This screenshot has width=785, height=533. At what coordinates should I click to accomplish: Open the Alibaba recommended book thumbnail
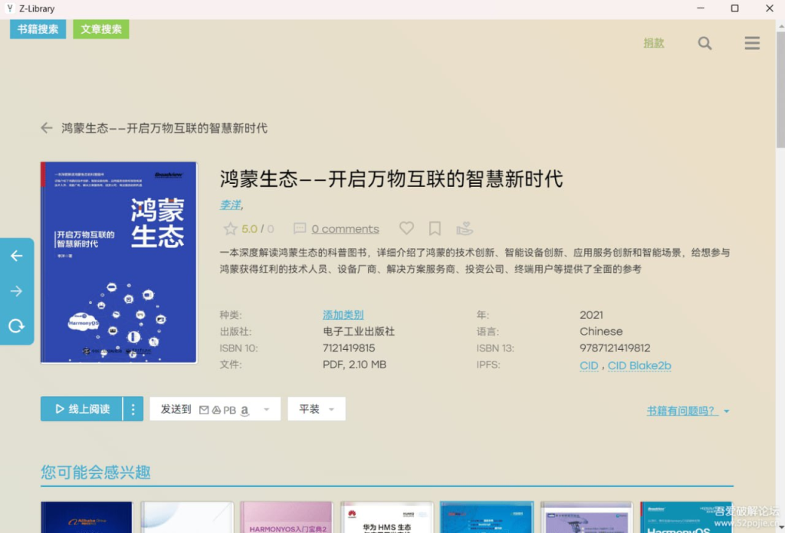click(87, 517)
